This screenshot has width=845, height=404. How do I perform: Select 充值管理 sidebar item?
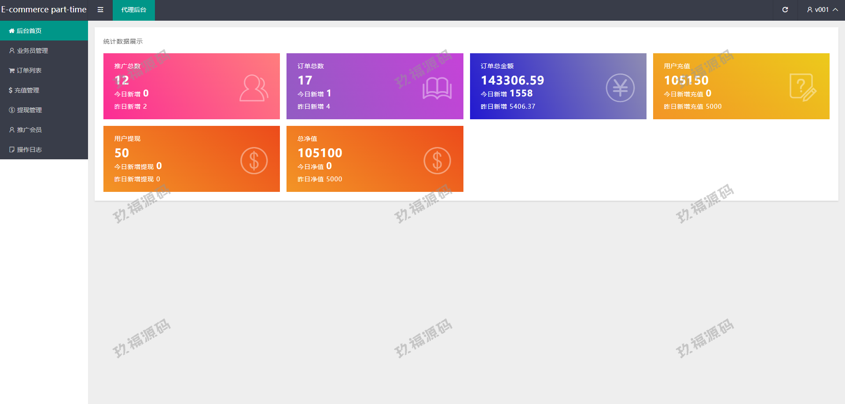pos(27,90)
